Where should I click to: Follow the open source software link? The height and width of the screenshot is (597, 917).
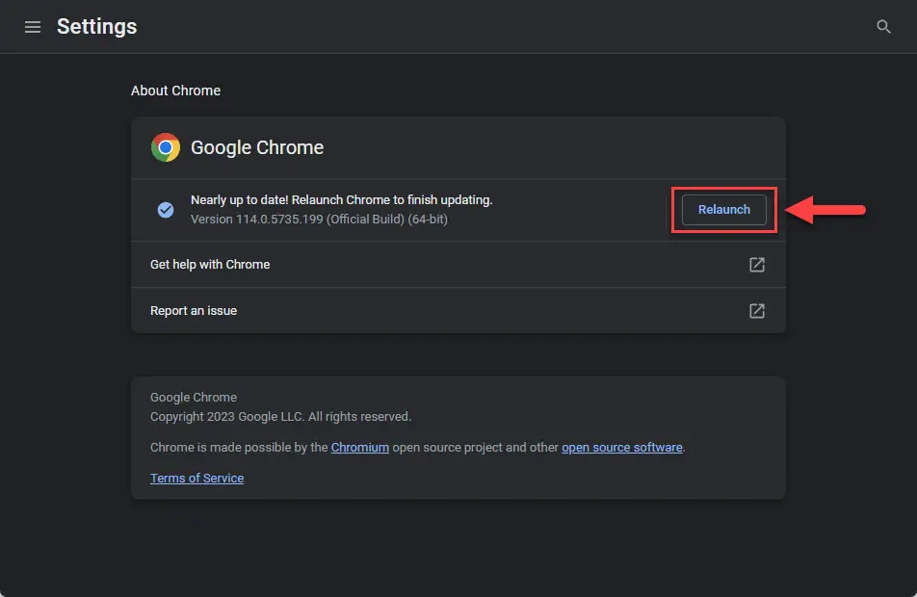tap(621, 448)
